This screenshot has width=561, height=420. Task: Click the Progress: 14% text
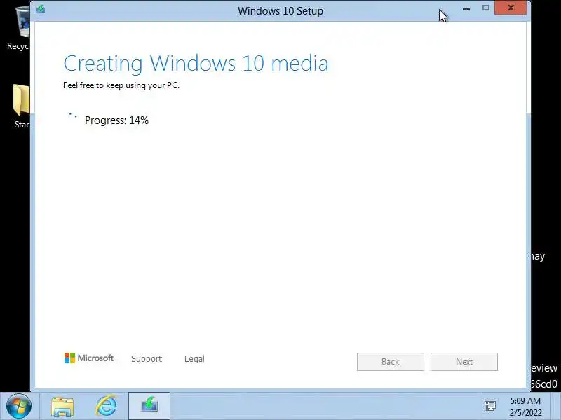(116, 120)
